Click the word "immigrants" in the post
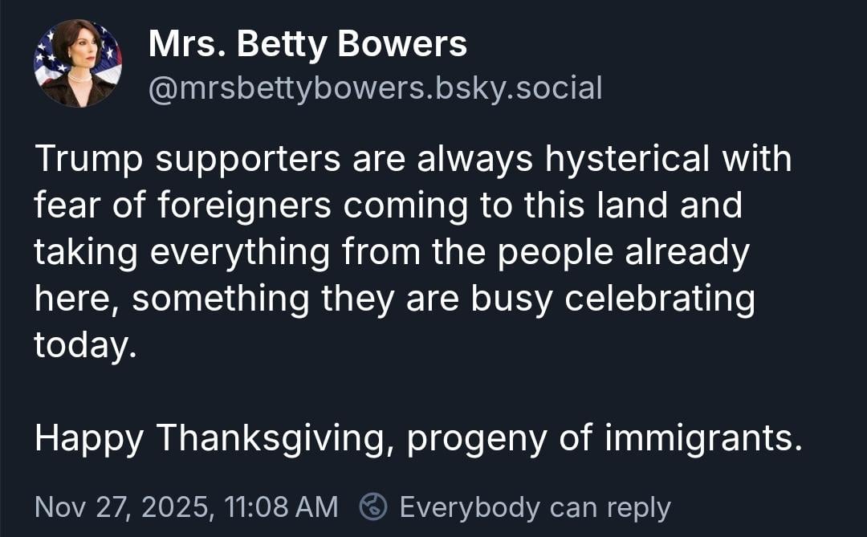 [x=701, y=437]
